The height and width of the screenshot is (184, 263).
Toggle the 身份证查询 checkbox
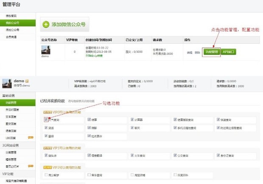point(218,155)
